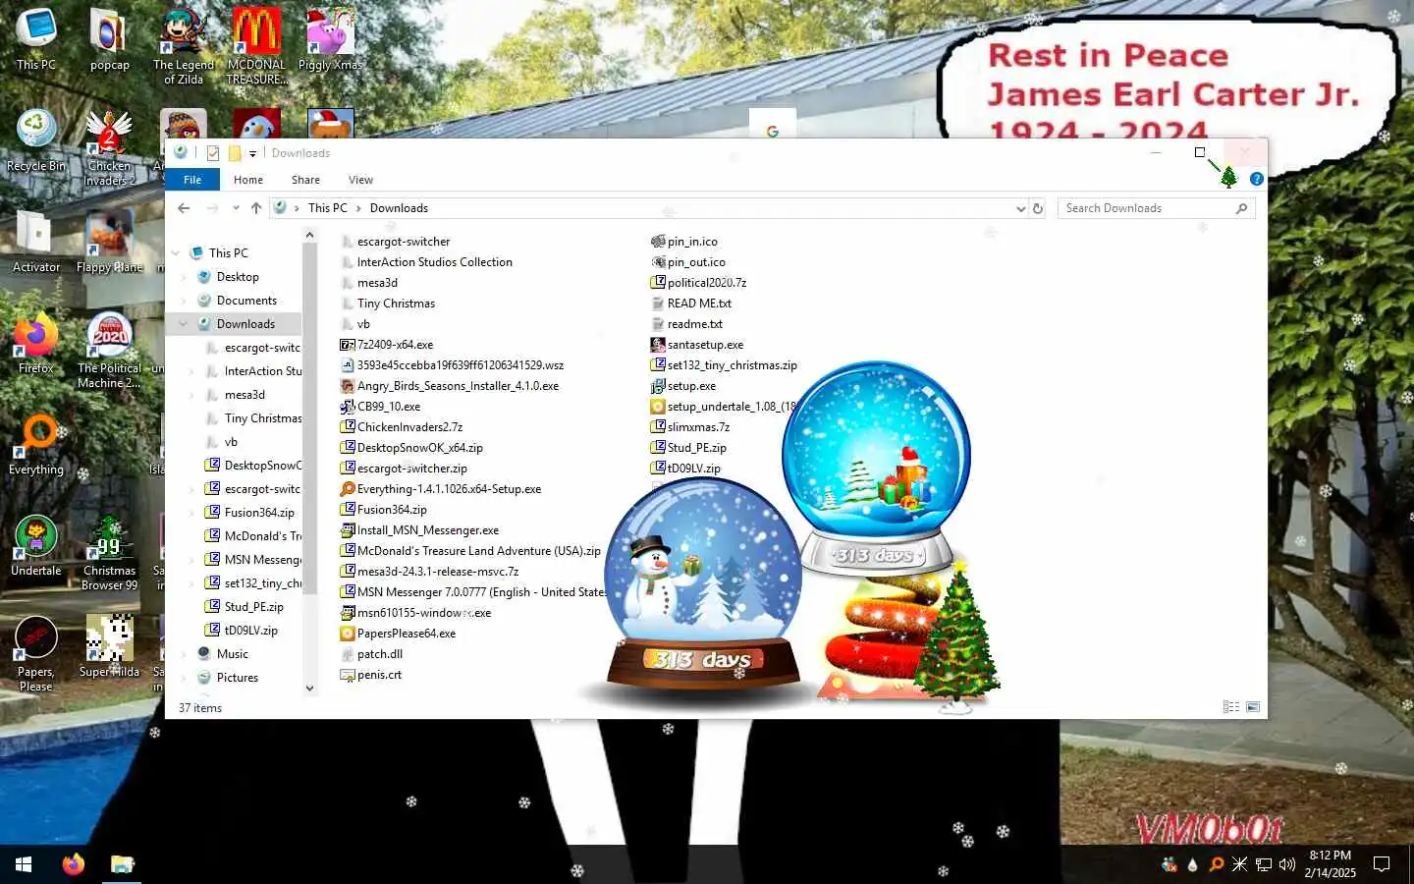
Task: Select the patch.dll file
Action: [x=371, y=654]
